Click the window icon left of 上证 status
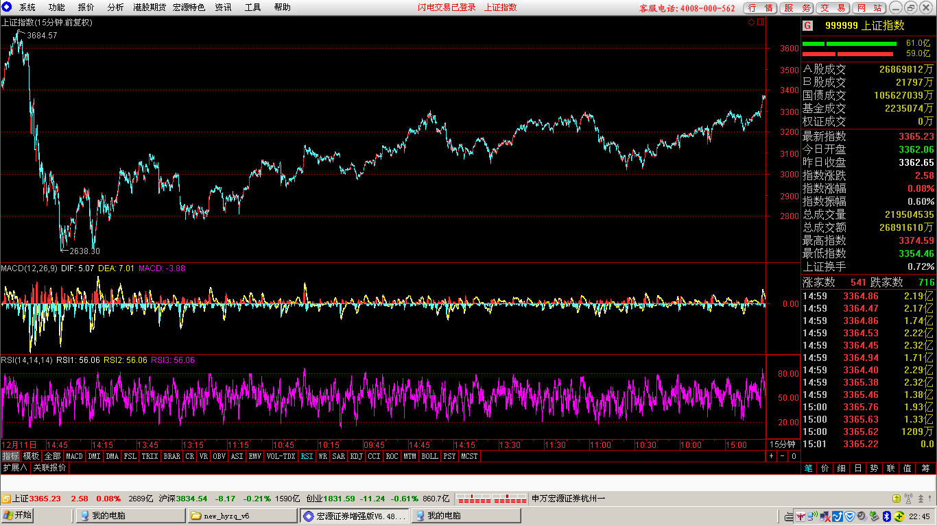 [x=5, y=499]
